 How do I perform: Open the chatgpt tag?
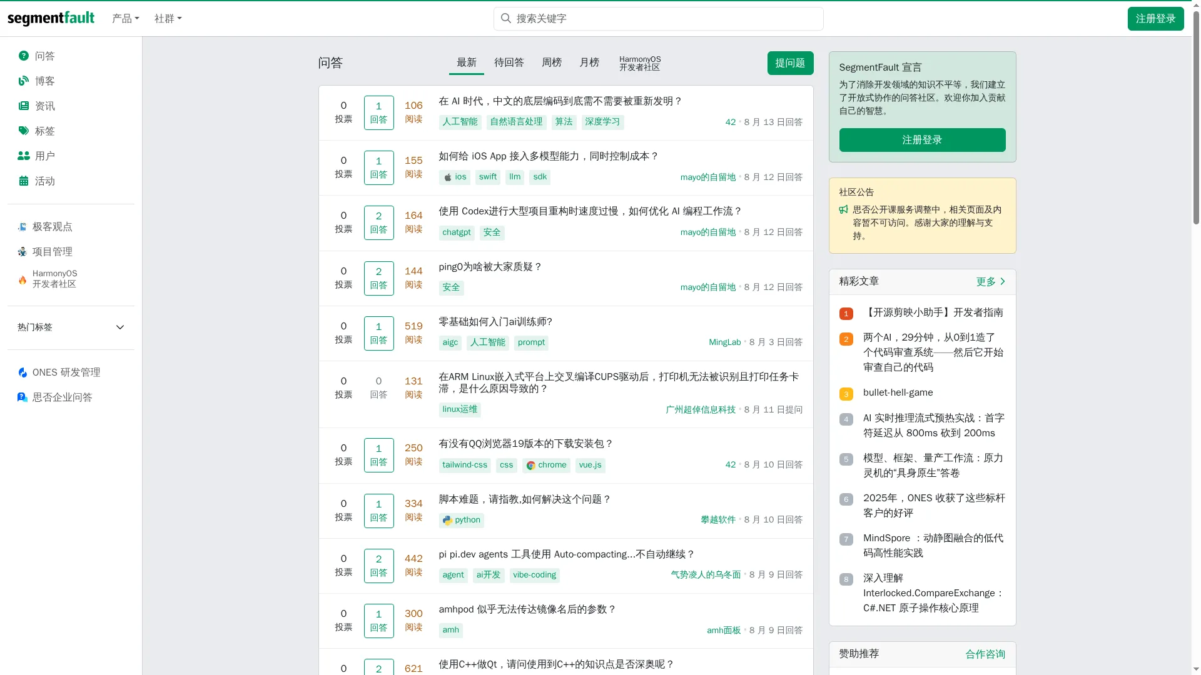click(457, 232)
